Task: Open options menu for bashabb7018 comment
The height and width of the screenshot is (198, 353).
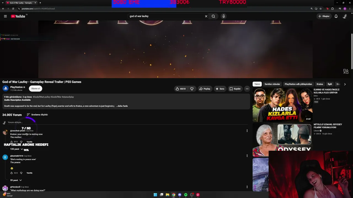Action: 247,156
